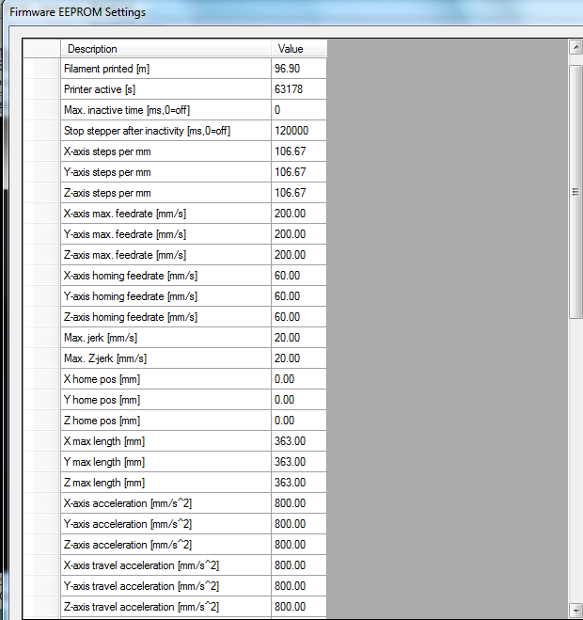Edit the Max. Z-jerk value
Screen dimensions: 583x620
(298, 358)
